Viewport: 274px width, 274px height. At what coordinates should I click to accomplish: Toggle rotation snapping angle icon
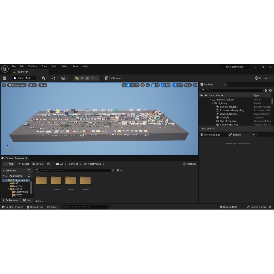(163, 85)
